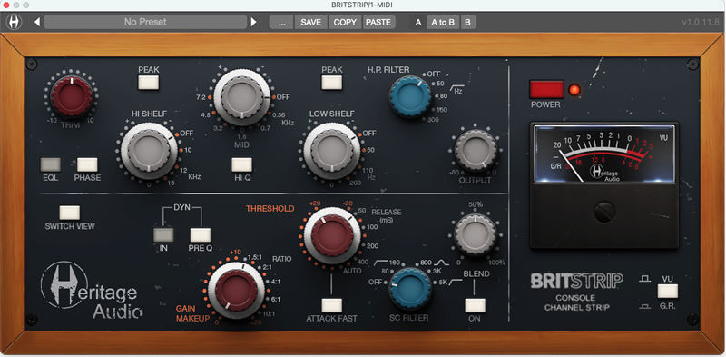
Task: Click the blue SC FILTER knob
Action: (x=410, y=288)
